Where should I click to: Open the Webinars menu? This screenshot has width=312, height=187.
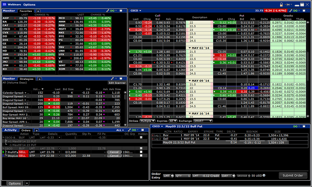pyautogui.click(x=14, y=4)
